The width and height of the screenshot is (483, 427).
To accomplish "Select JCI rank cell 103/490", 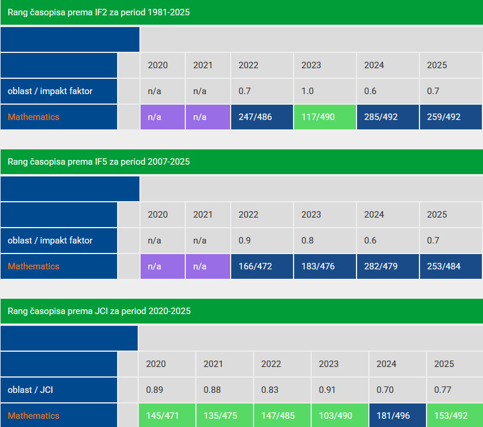I will tap(340, 415).
